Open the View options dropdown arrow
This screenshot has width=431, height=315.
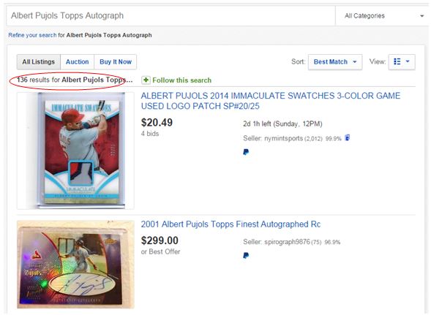[x=408, y=61]
